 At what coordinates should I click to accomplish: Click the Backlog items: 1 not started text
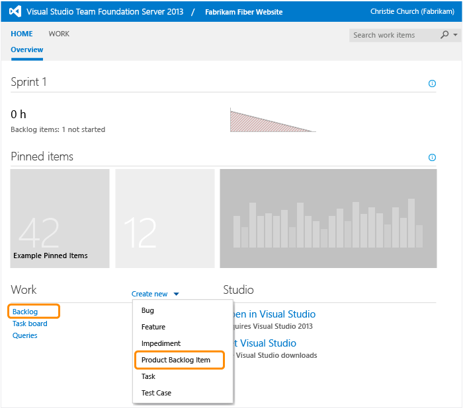(58, 129)
